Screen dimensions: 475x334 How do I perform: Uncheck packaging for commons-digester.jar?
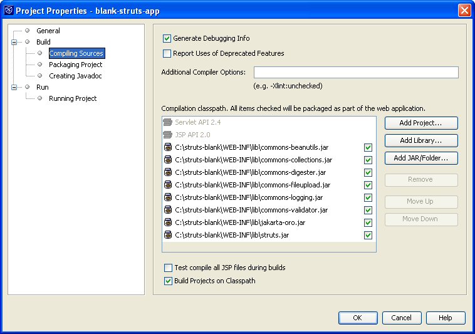[368, 172]
